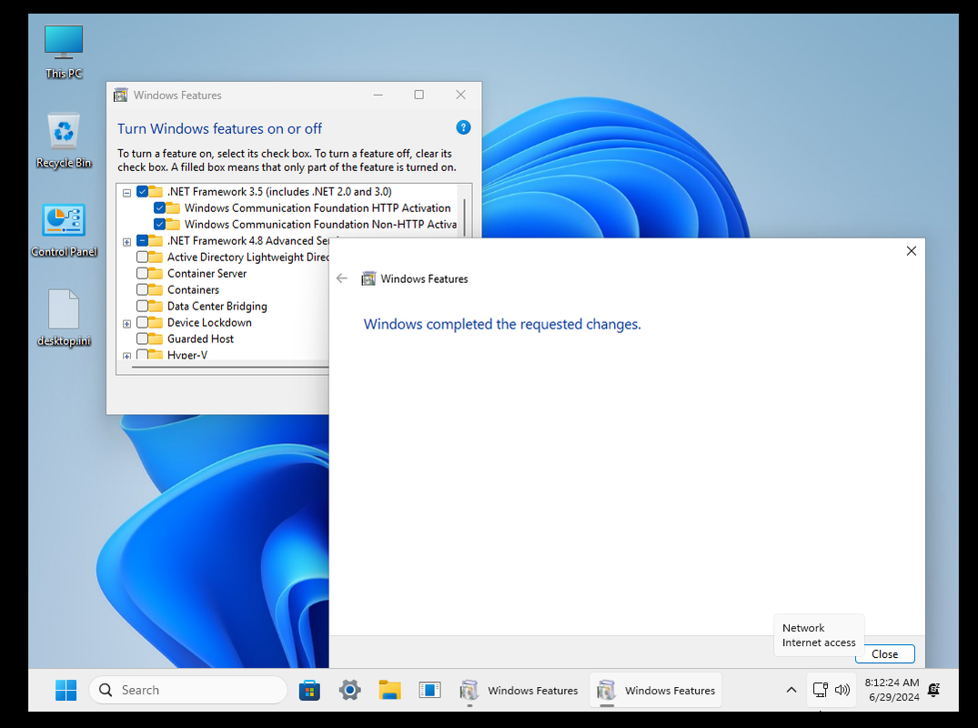Screen dimensions: 978x728
Task: Expand the .NET Framework 4.8 tree node
Action: 126,242
